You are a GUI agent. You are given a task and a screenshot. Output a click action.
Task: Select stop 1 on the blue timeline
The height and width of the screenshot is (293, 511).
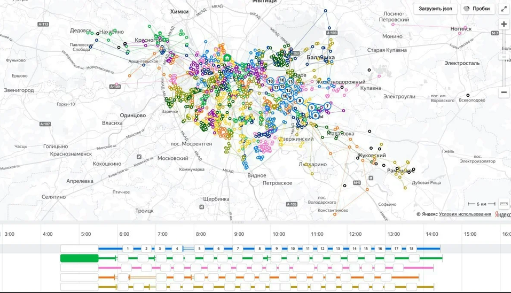coord(127,249)
